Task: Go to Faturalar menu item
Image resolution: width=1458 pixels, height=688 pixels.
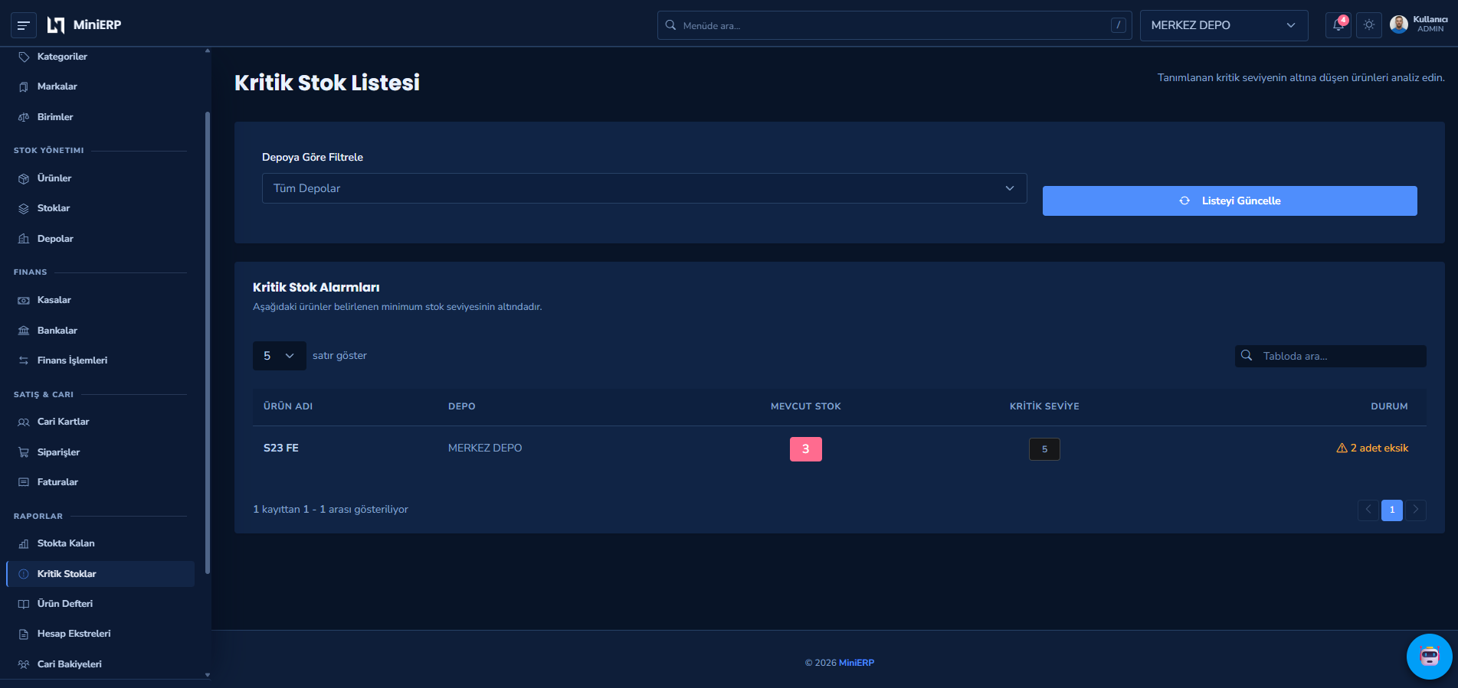Action: pos(100,482)
